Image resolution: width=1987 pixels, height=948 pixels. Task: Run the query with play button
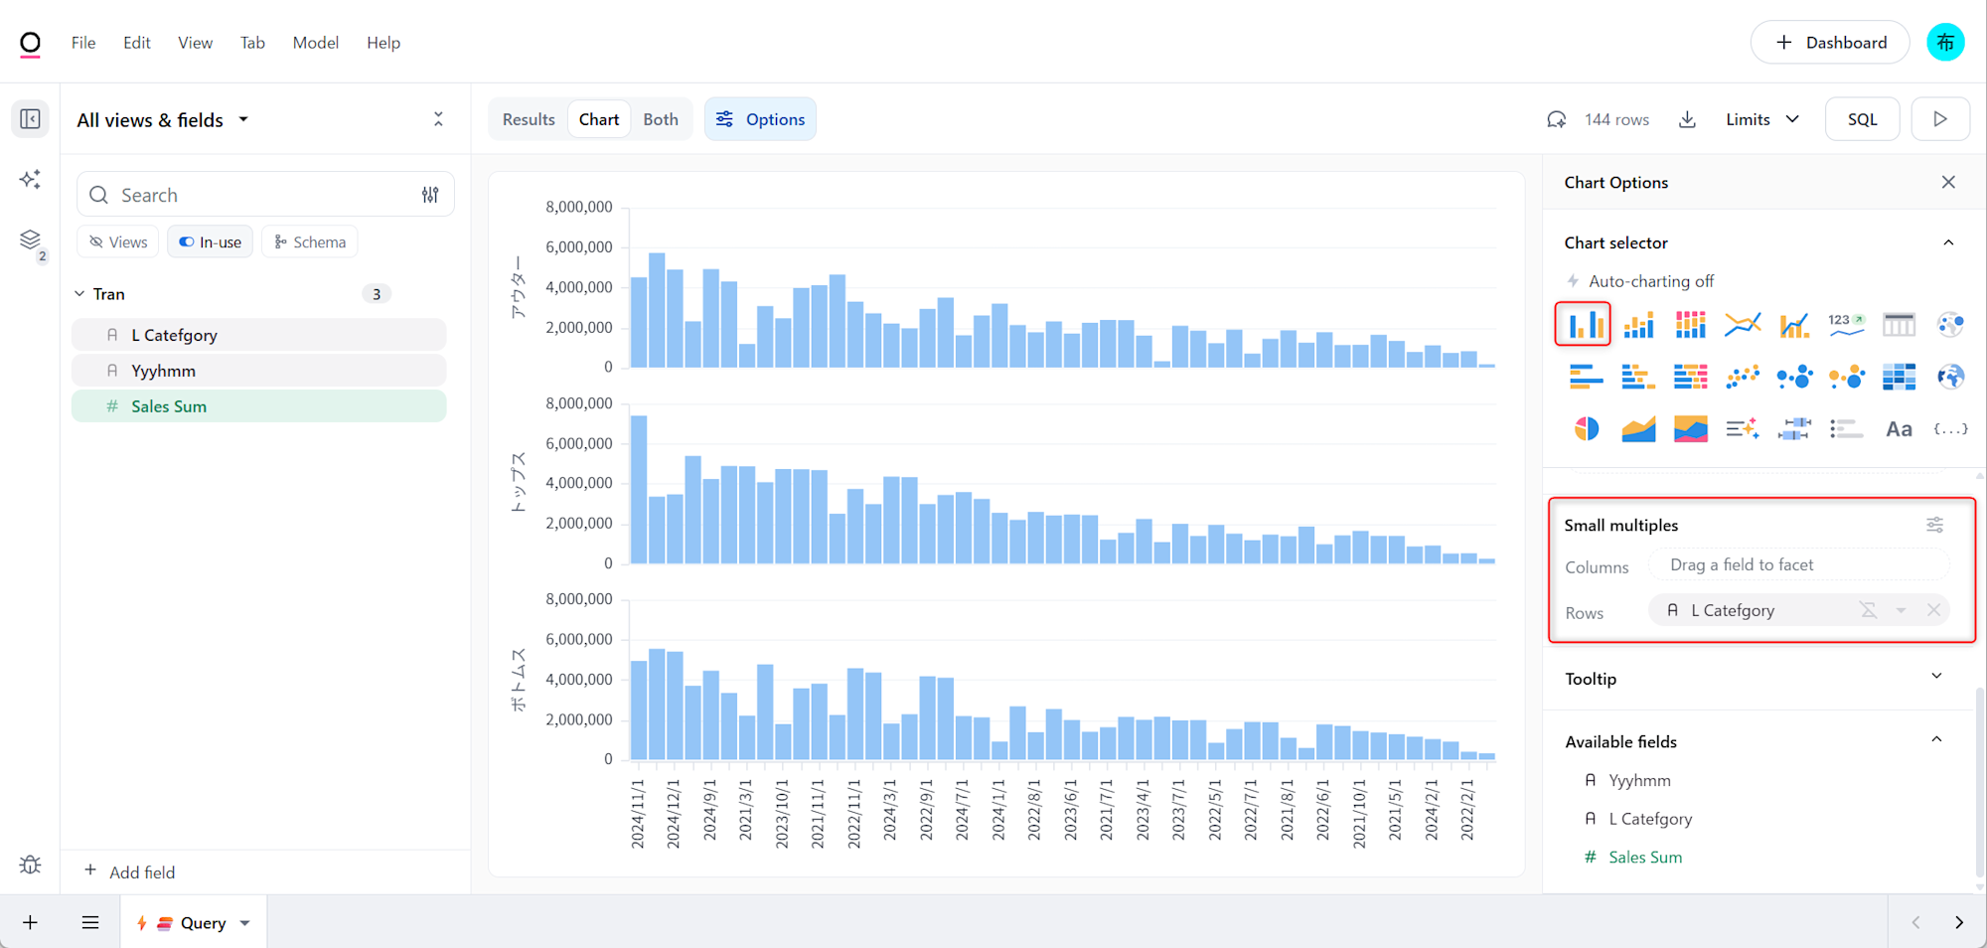click(1939, 119)
